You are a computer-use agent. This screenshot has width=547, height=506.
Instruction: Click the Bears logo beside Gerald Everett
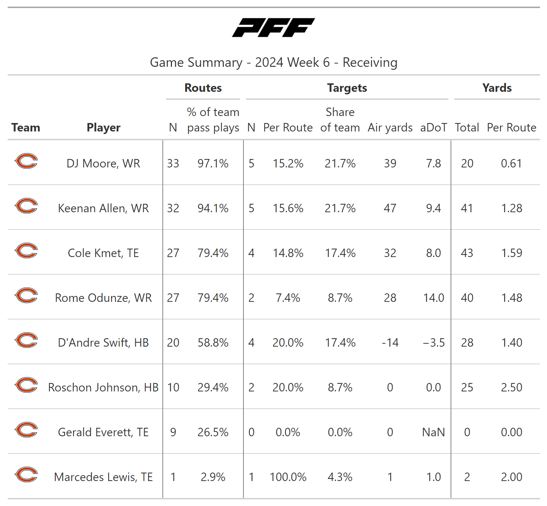pos(26,430)
